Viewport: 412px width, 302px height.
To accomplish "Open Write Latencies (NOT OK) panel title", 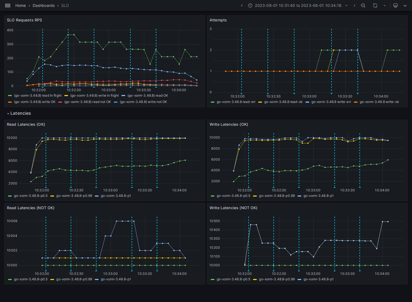I will [x=233, y=208].
